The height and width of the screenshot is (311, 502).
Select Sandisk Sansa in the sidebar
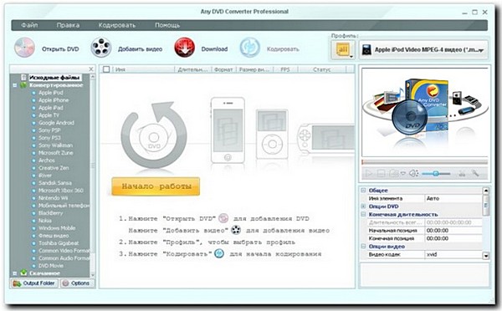55,183
